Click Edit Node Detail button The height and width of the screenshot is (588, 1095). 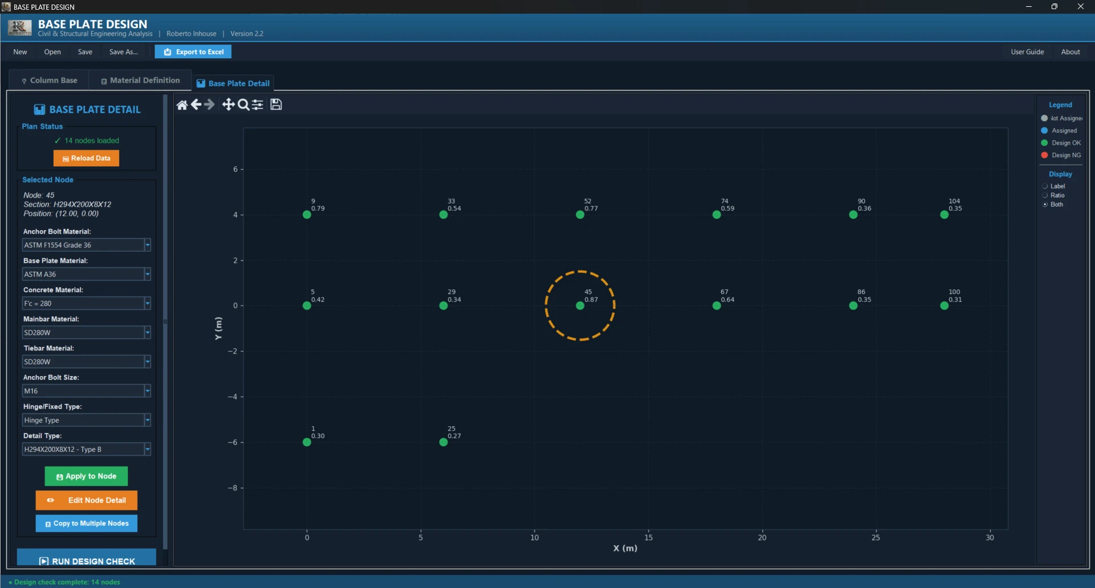86,500
